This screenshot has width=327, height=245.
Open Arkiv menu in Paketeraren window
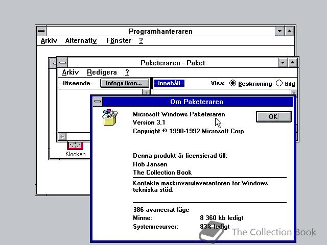coord(71,72)
